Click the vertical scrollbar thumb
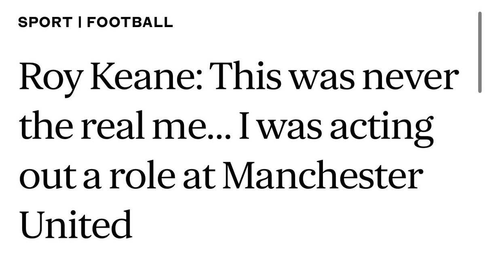This screenshot has width=485, height=279. [480, 55]
